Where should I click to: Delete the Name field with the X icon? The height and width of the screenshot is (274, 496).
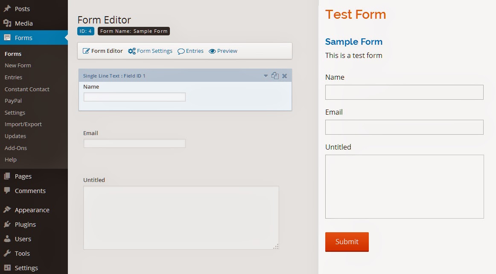click(x=284, y=75)
